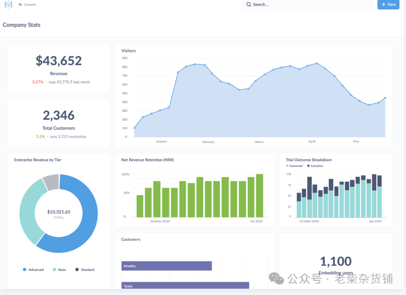Click the Total Customers label
The height and width of the screenshot is (295, 406).
click(59, 128)
